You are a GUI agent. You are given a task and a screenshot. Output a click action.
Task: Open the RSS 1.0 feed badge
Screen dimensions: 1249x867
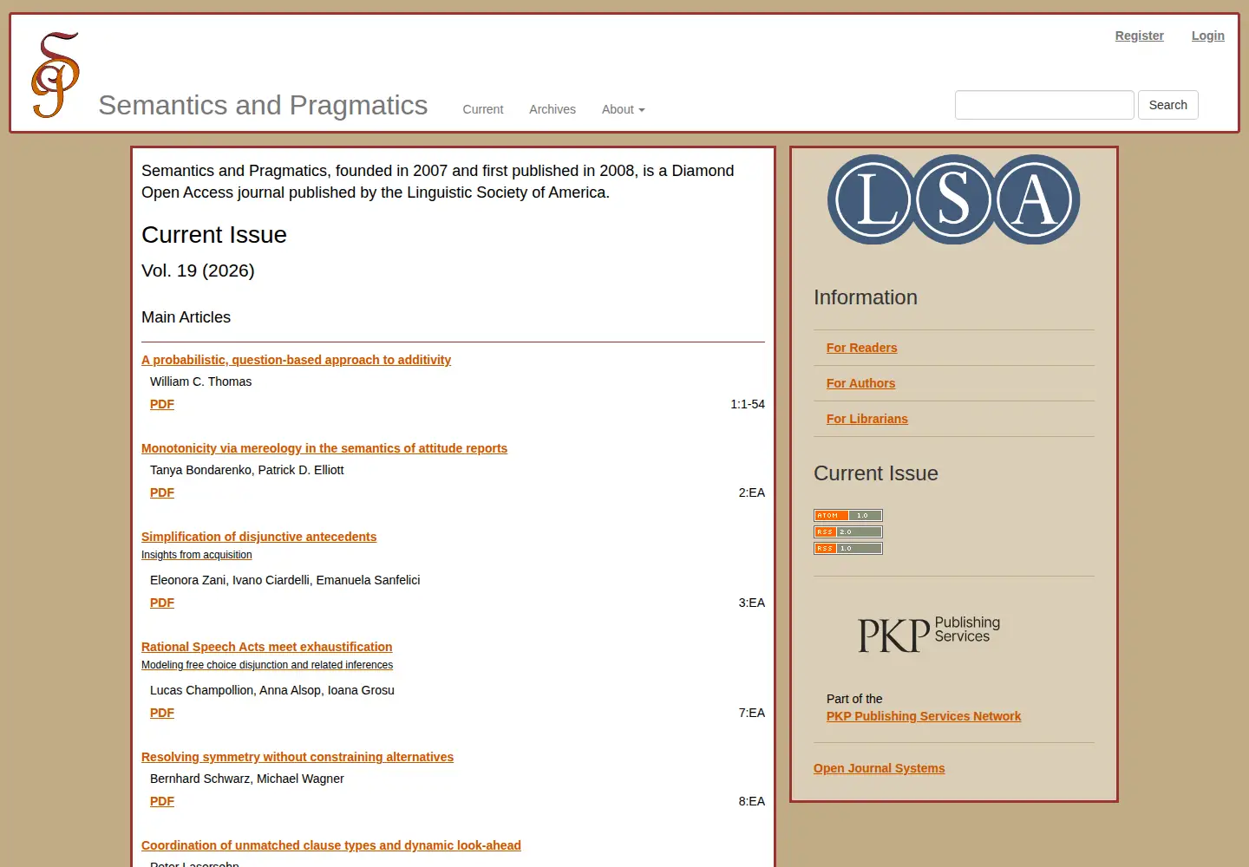coord(848,548)
